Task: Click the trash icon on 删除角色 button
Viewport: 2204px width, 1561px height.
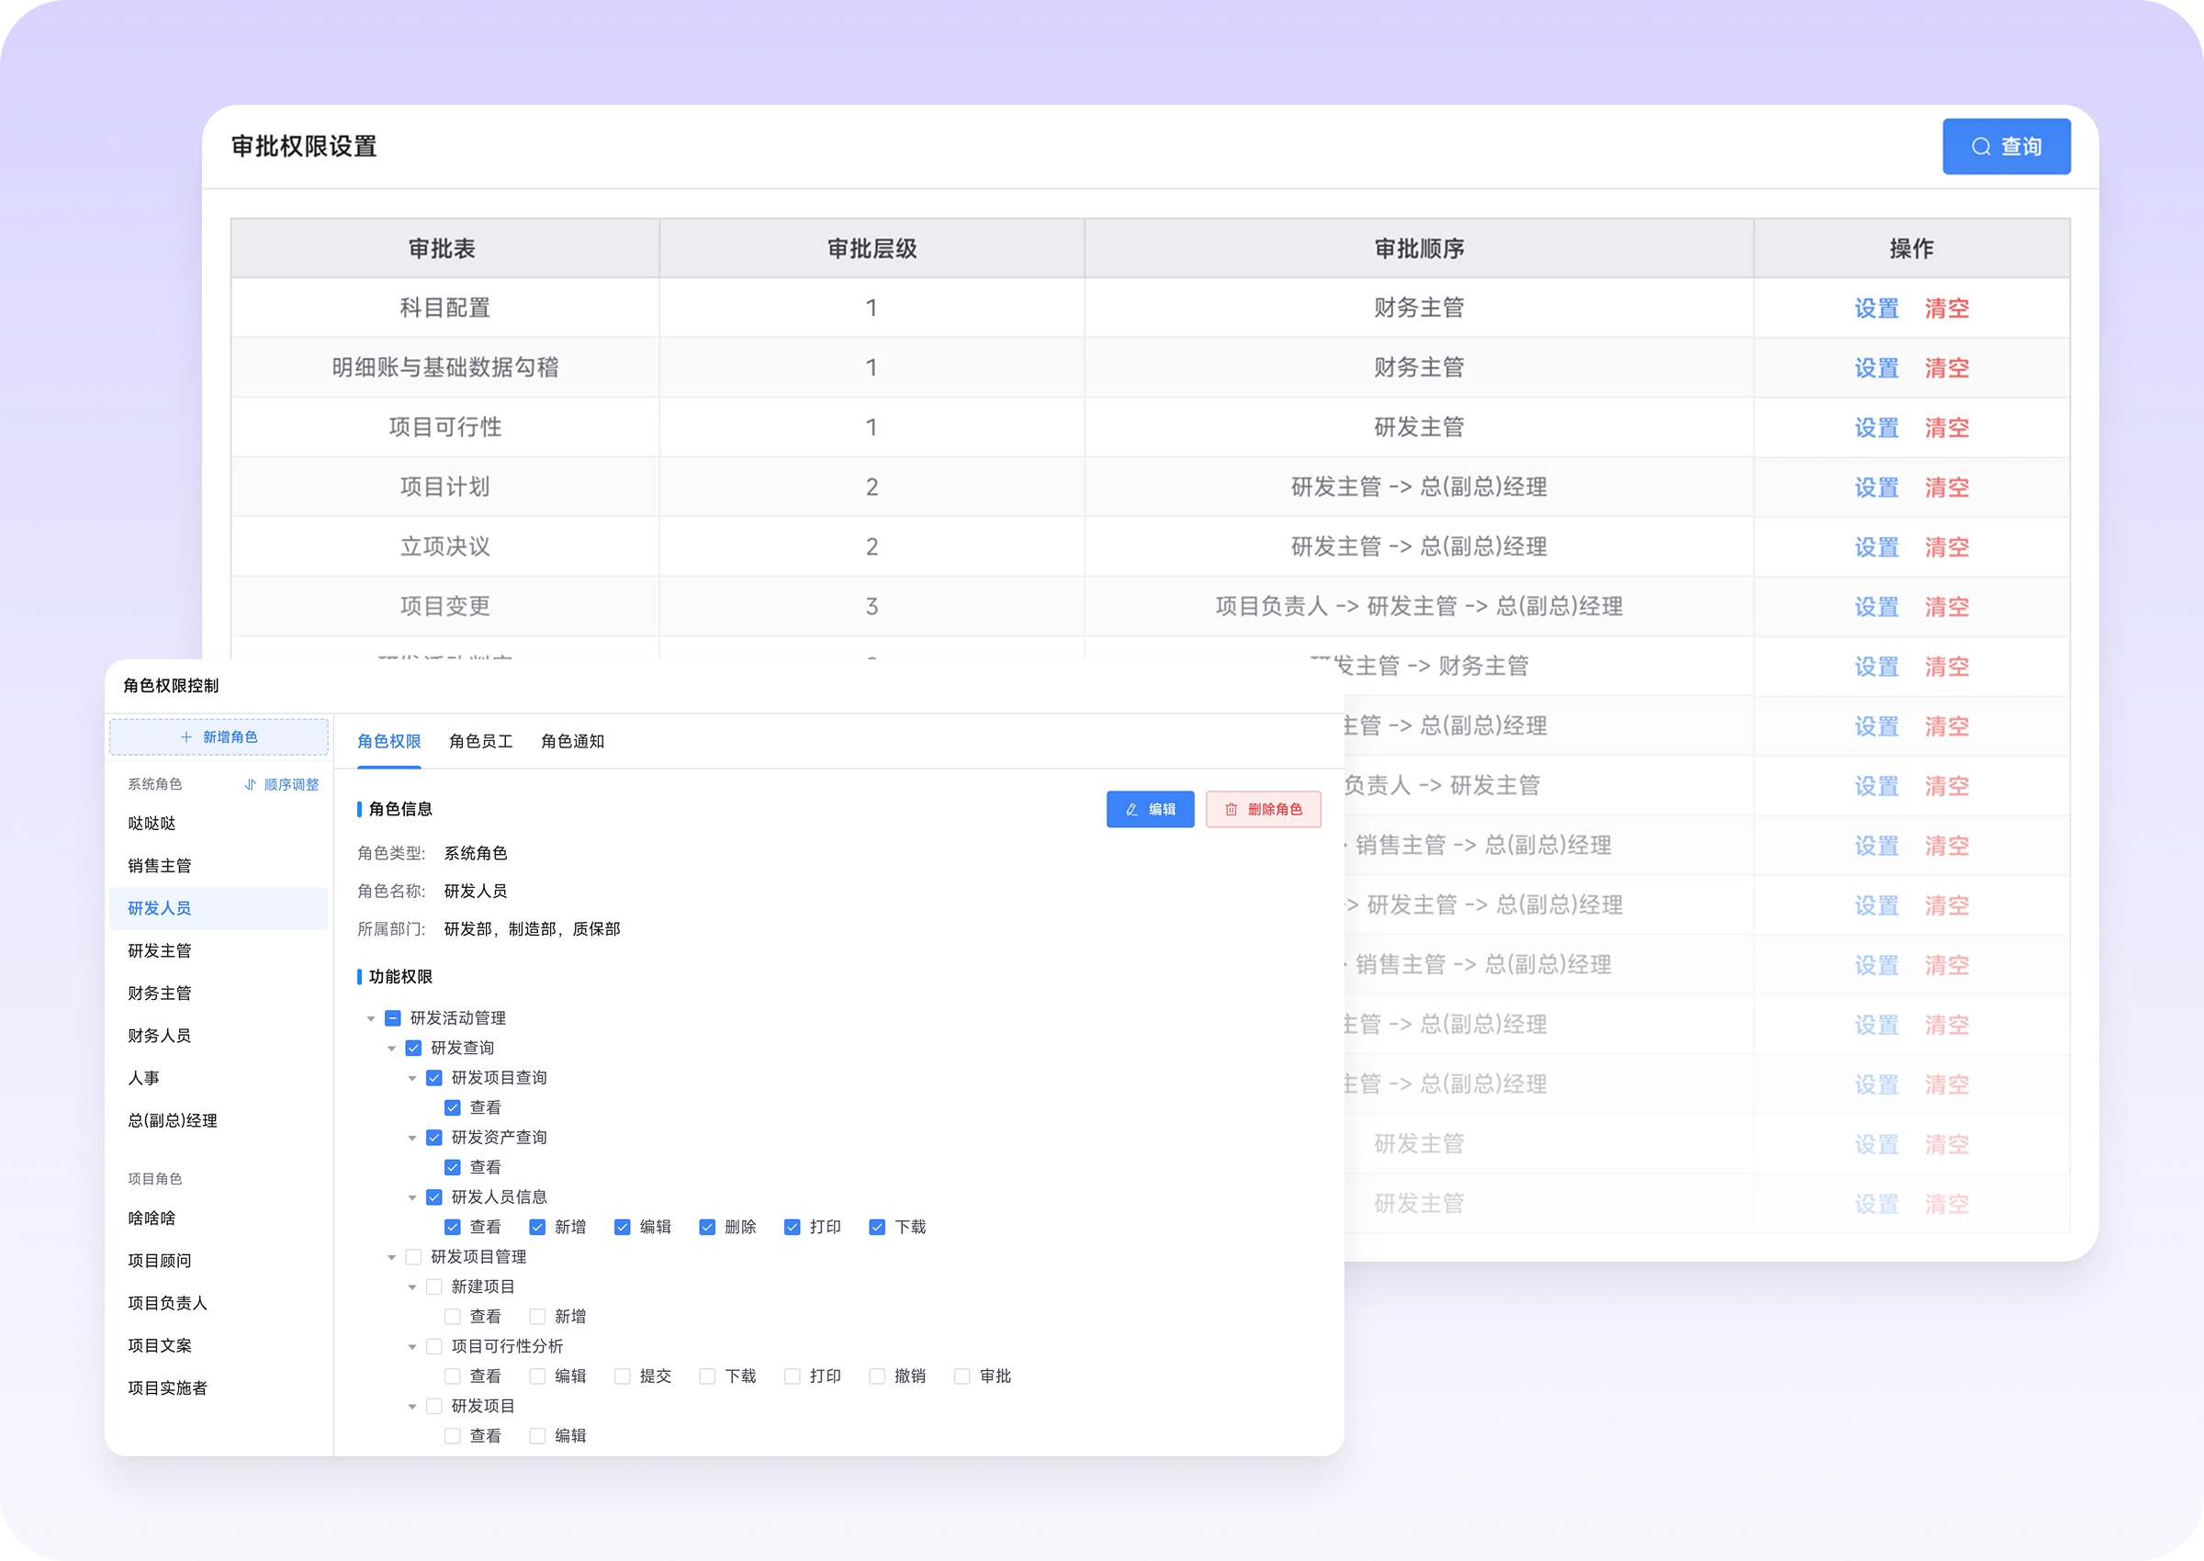Action: [x=1231, y=809]
